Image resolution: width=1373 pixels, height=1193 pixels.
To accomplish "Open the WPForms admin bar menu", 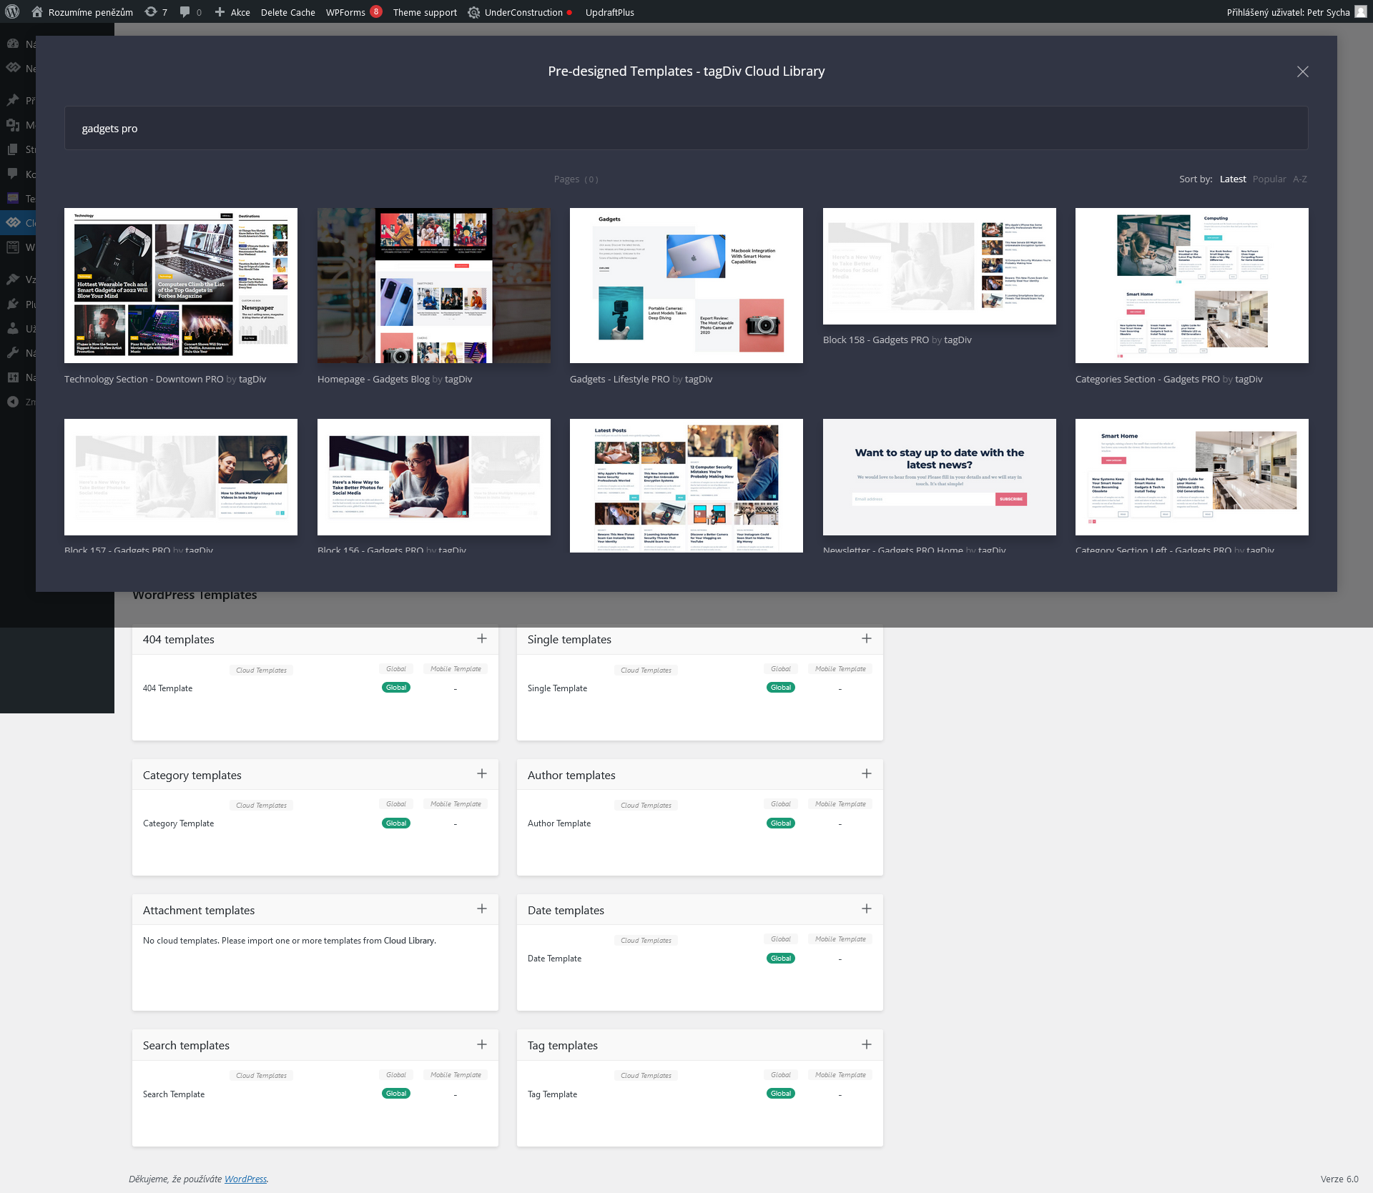I will coord(353,12).
